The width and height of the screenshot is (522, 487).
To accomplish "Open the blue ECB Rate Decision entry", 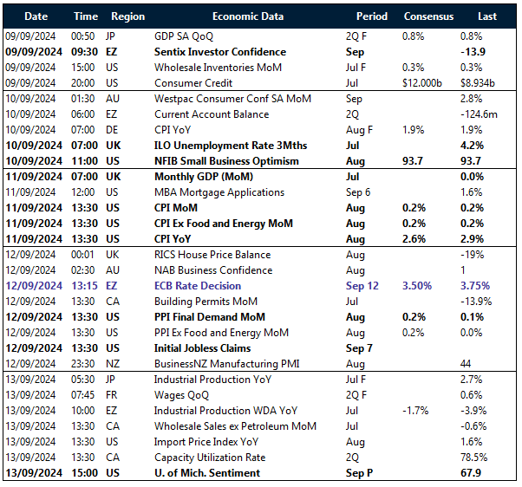I will [200, 286].
